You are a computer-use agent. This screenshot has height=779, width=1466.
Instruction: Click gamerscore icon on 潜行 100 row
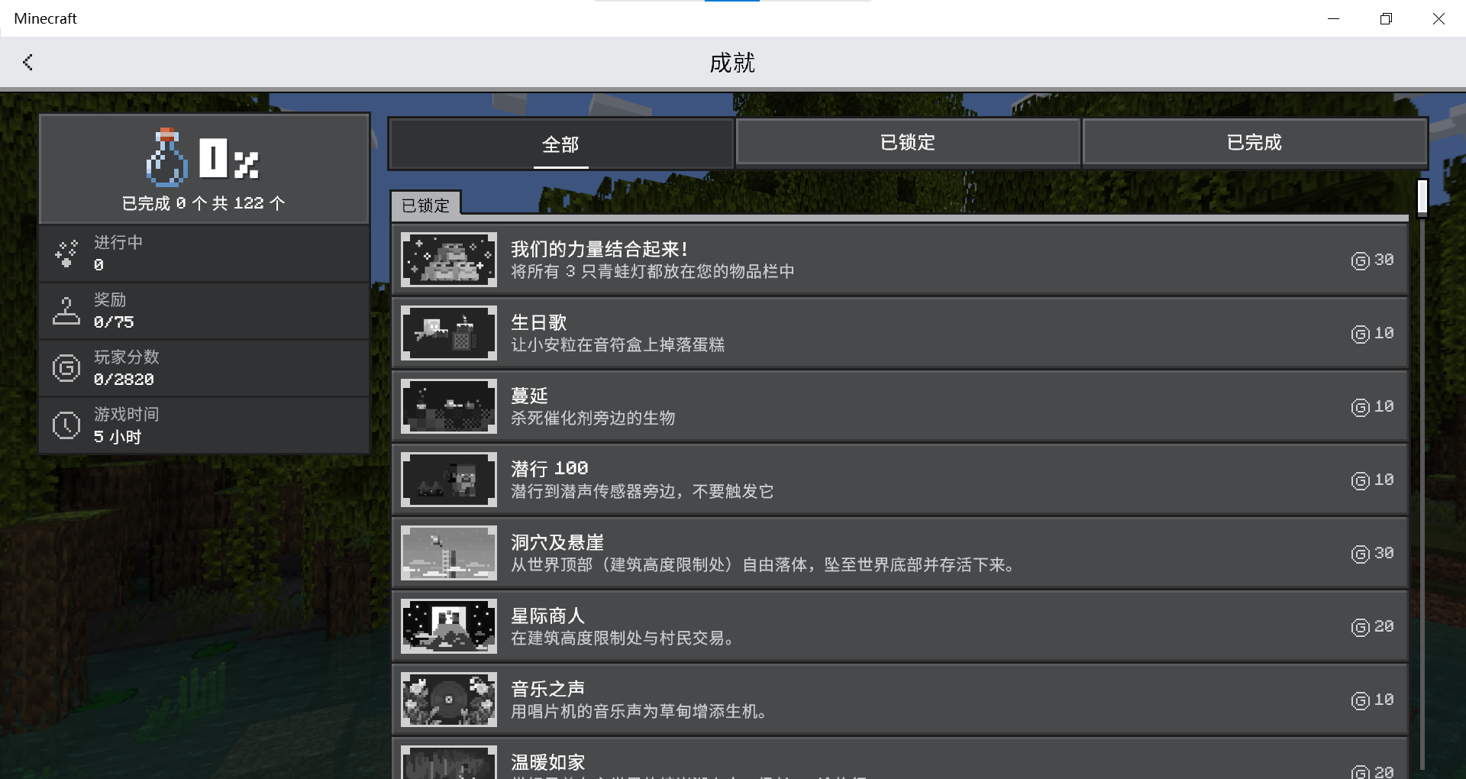click(x=1360, y=481)
